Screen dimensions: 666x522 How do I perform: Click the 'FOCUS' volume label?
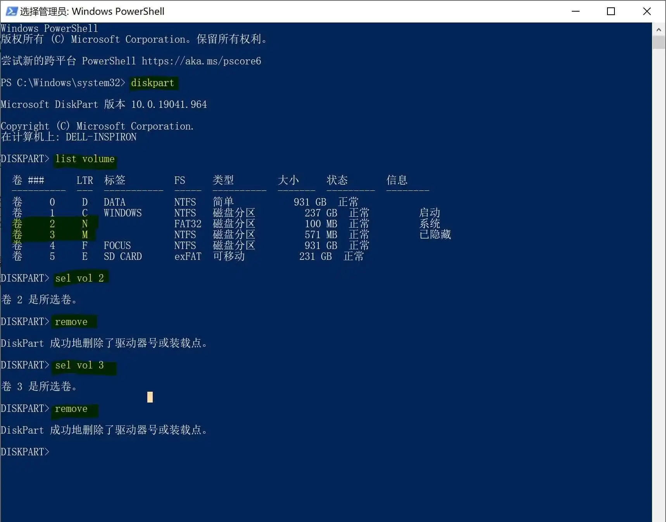point(117,245)
